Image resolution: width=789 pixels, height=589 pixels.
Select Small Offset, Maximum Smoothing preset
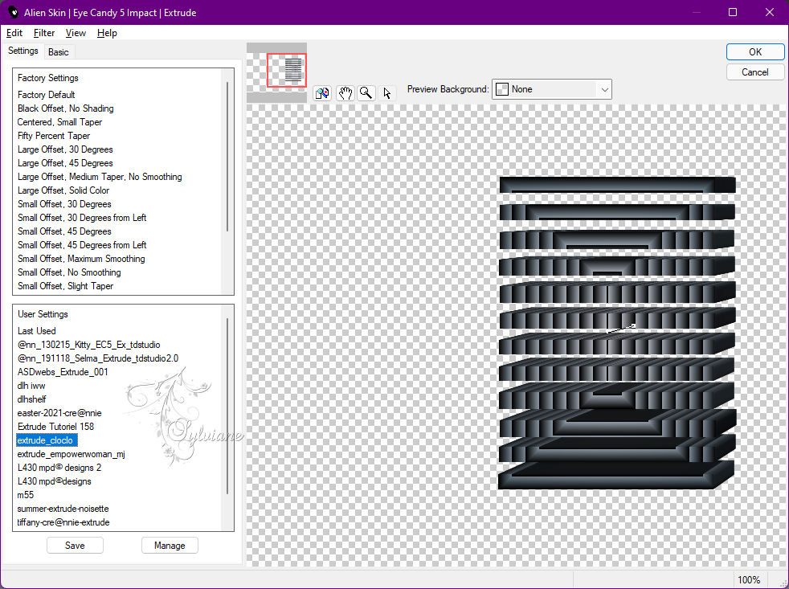(81, 258)
